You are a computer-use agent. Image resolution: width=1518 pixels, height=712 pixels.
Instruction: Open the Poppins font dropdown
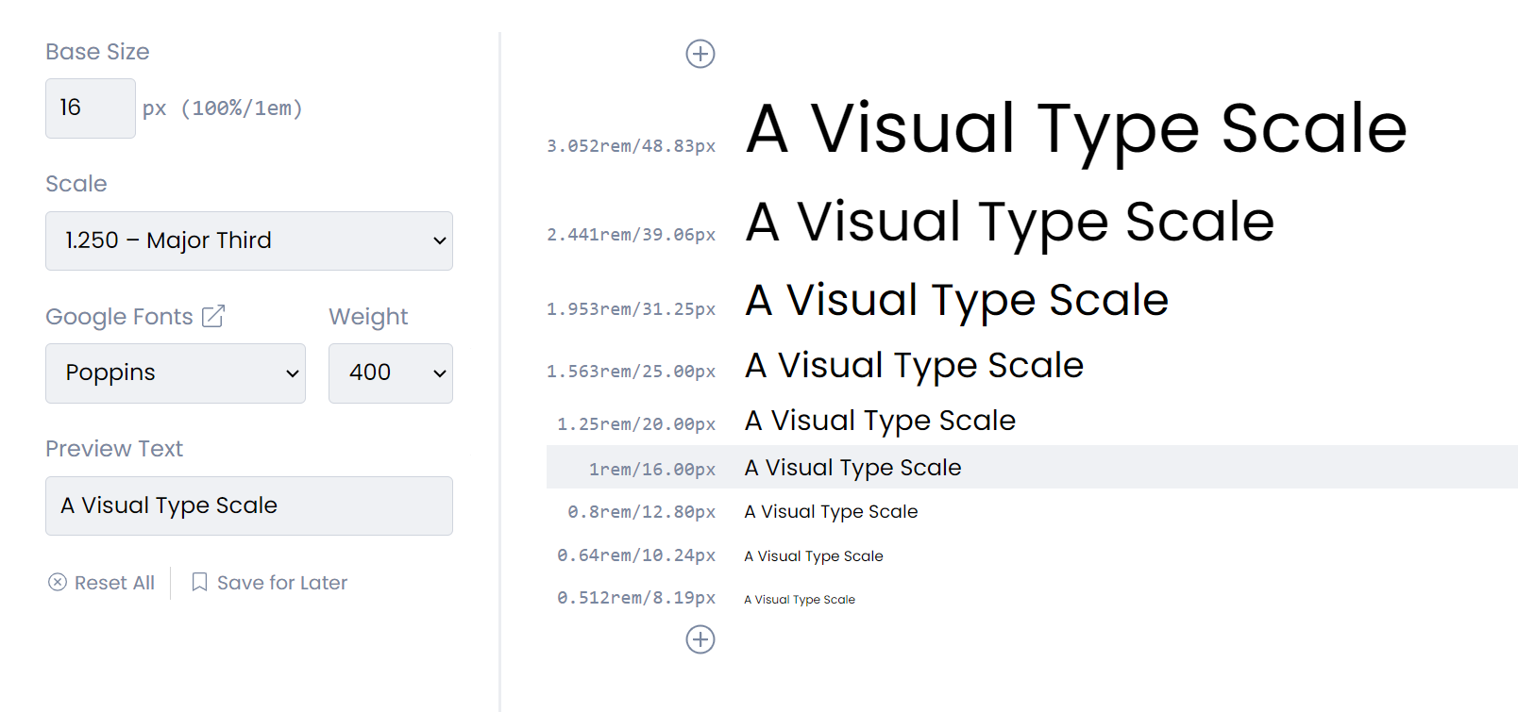point(176,373)
